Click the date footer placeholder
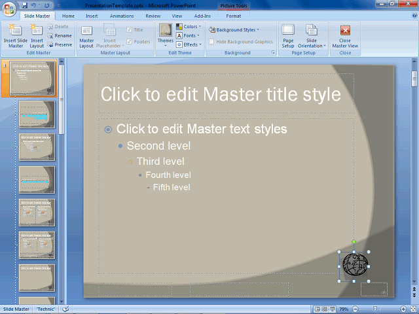The height and width of the screenshot is (314, 419). pyautogui.click(x=136, y=290)
